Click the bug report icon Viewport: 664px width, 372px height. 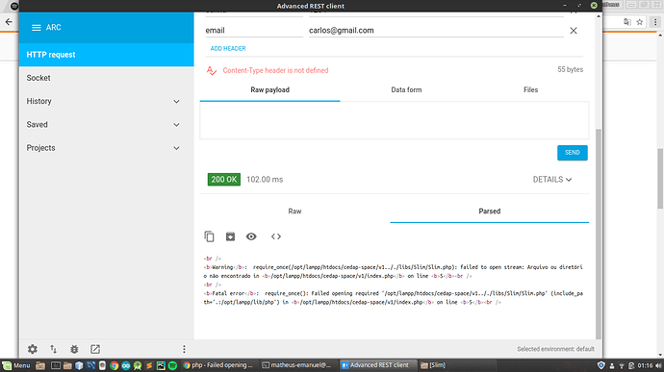pyautogui.click(x=74, y=349)
